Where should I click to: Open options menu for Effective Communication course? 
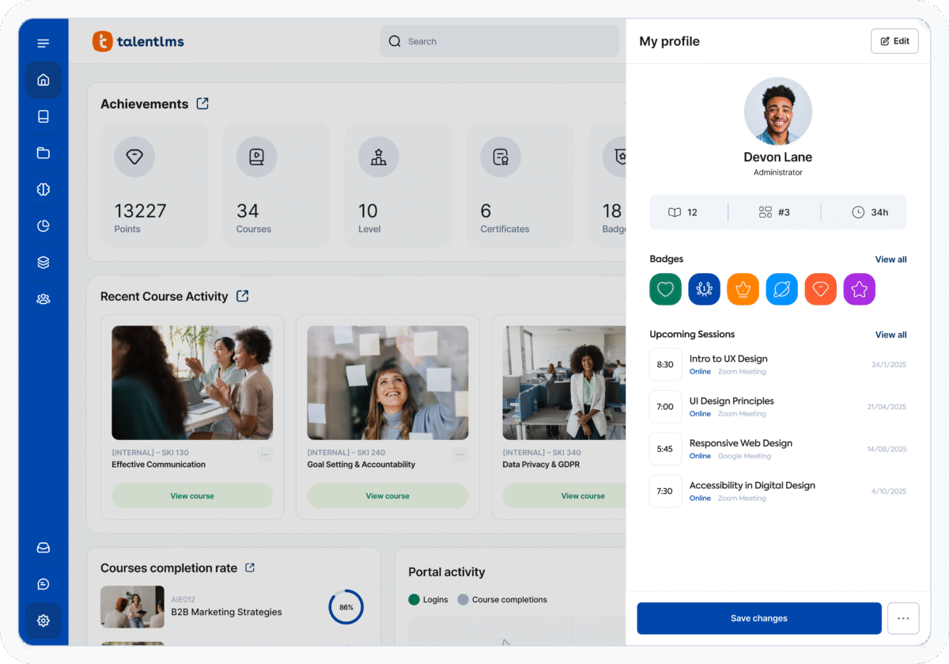265,454
